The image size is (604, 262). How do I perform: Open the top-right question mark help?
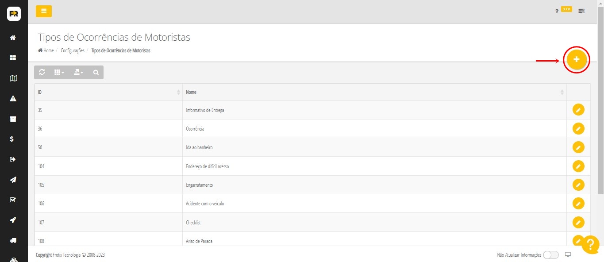[557, 11]
